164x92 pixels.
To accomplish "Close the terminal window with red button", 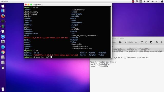I will 26,5.
